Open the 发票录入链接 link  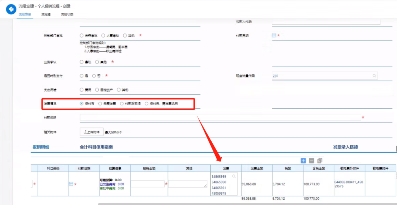point(345,147)
